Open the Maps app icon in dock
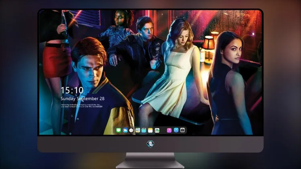This screenshot has width=301, height=169. click(x=138, y=130)
